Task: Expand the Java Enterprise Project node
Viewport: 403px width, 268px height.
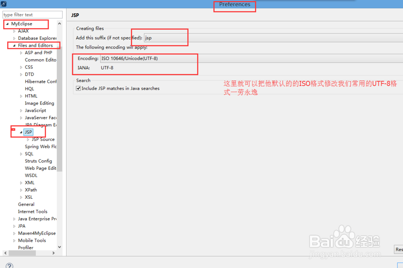Action: point(15,219)
